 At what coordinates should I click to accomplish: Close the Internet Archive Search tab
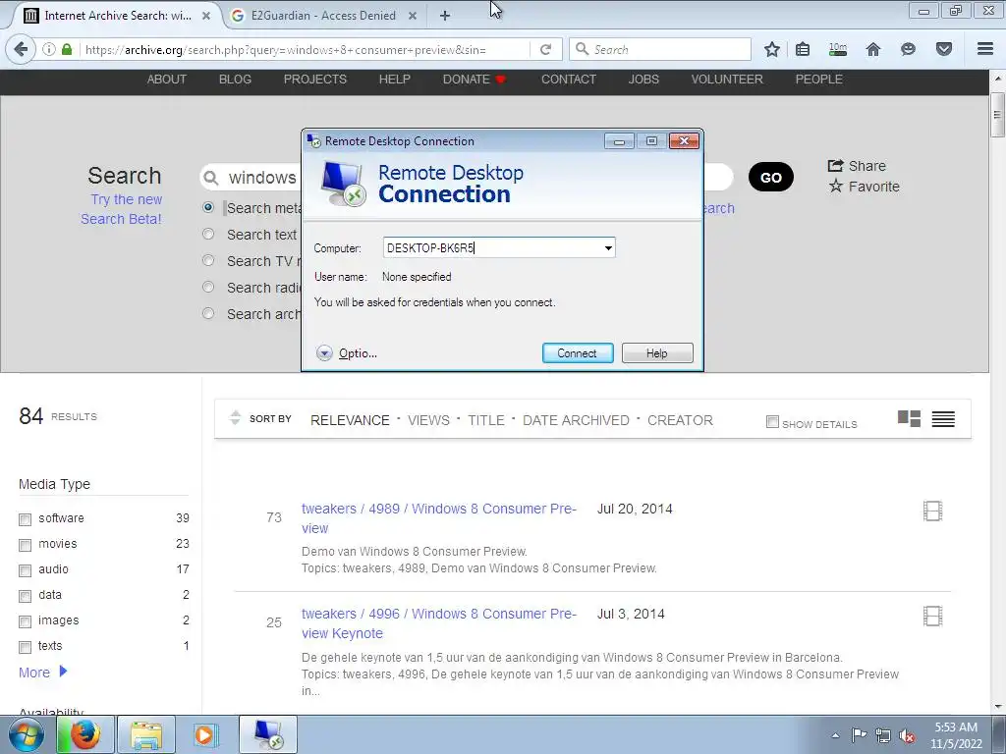[206, 16]
